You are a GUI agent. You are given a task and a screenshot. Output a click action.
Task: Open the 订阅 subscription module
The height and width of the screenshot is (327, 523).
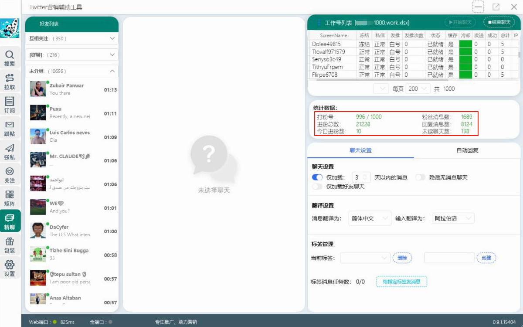[10, 105]
